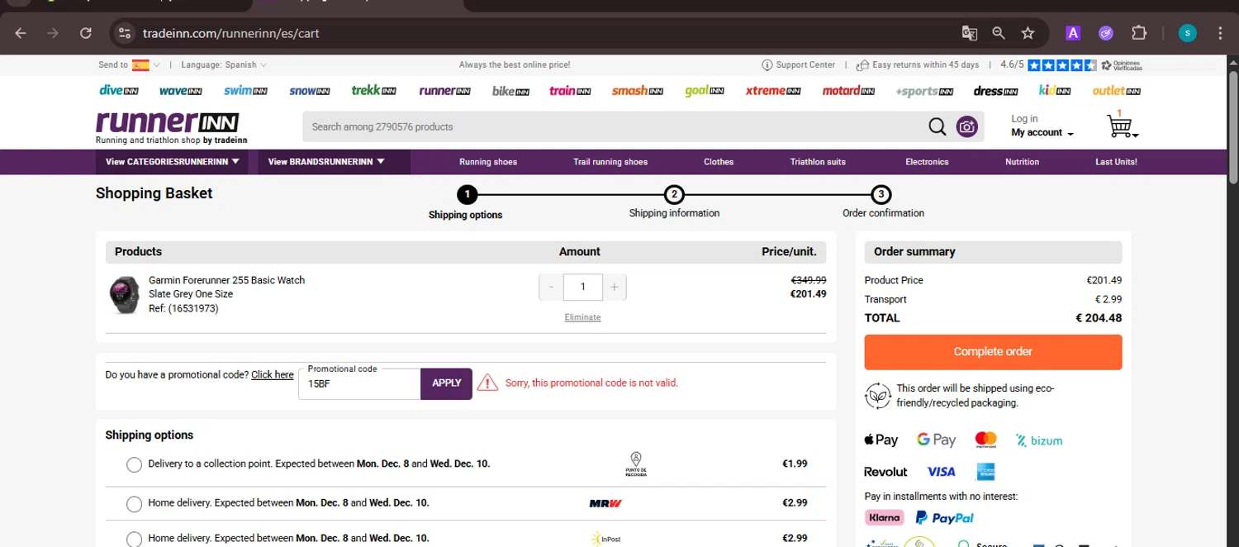Open the Chrome profile avatar
Screen dimensions: 1239x547
pyautogui.click(x=1187, y=33)
